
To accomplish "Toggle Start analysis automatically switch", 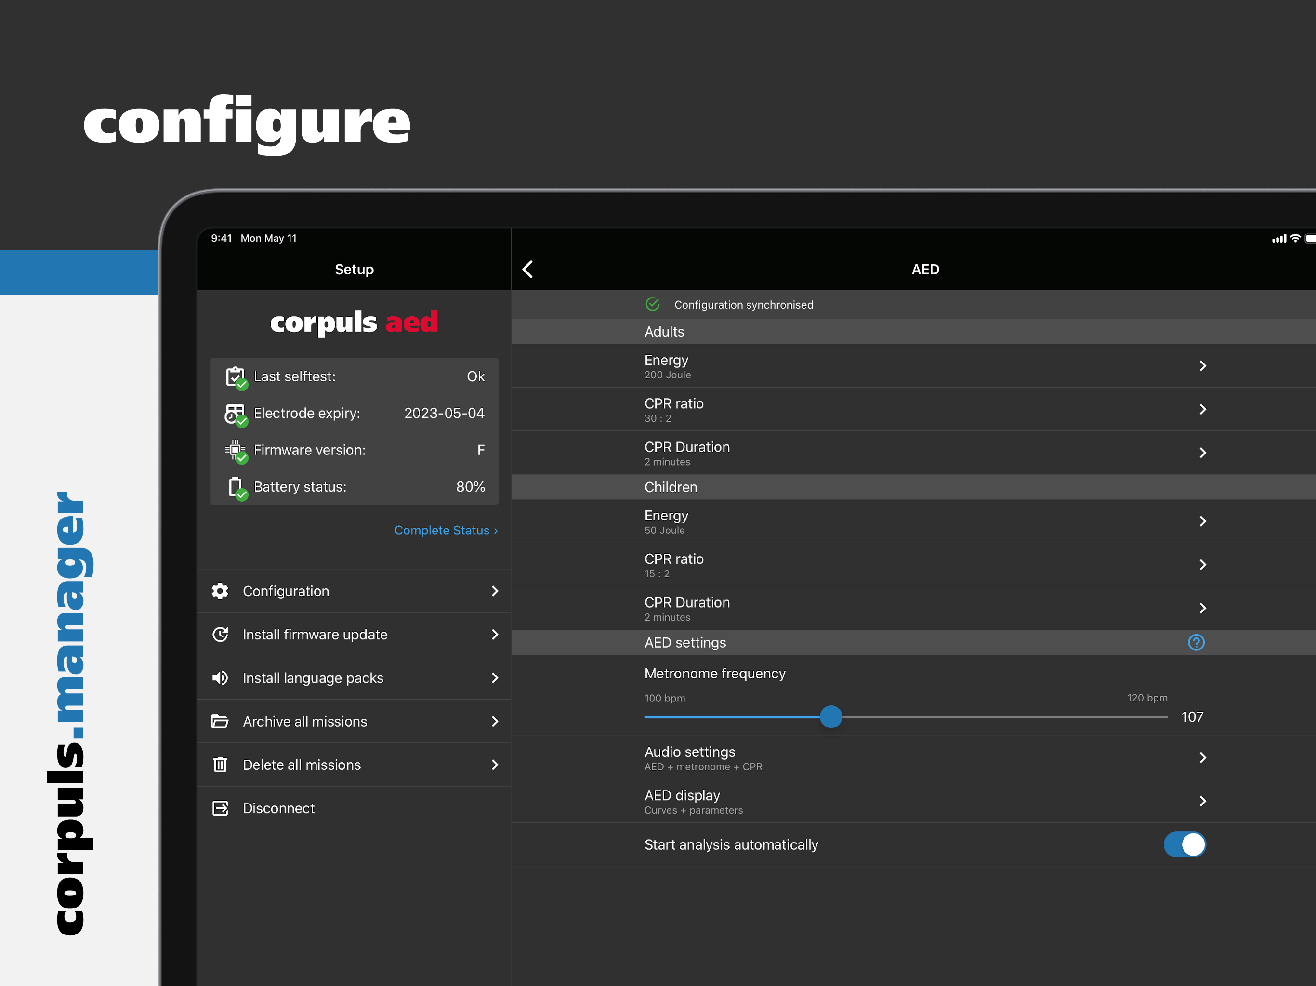I will click(x=1184, y=844).
